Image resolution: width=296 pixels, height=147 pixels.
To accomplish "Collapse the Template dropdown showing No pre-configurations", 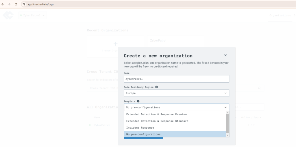I will click(177, 107).
